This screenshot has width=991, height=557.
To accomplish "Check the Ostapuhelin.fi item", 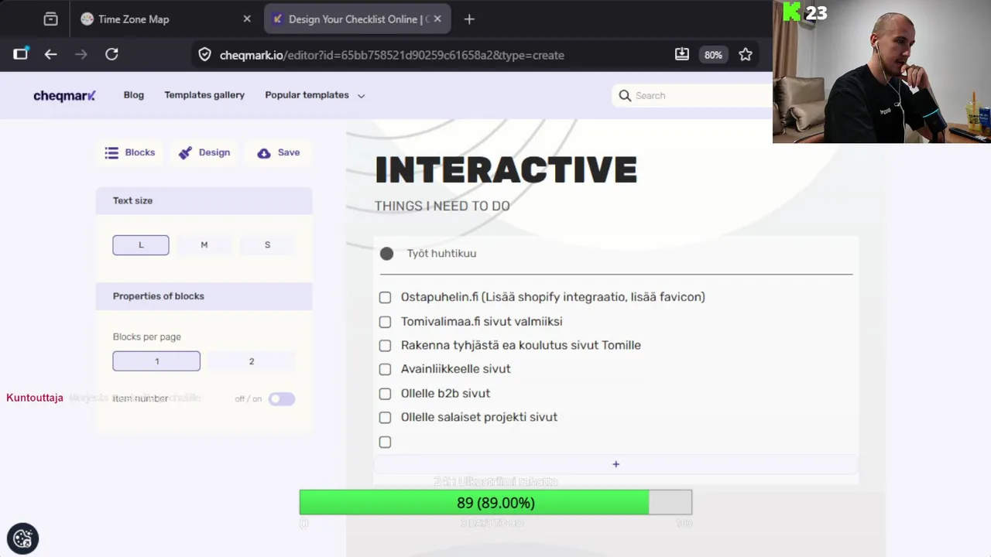I will [x=385, y=297].
